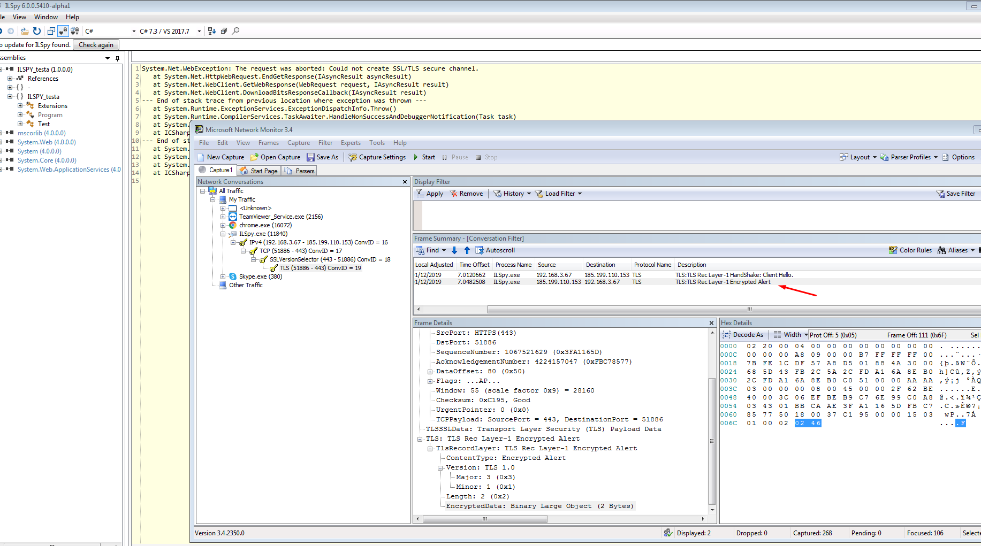Select the TLS (51886 - 443) tree item

click(x=320, y=268)
